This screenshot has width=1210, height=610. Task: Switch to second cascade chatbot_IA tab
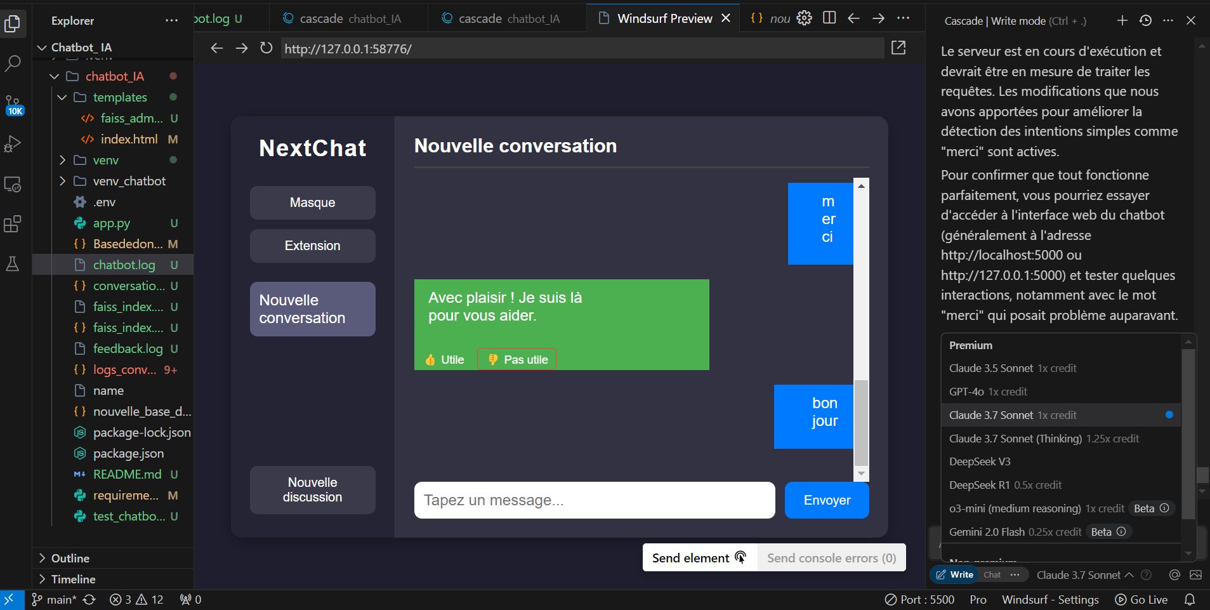[507, 18]
